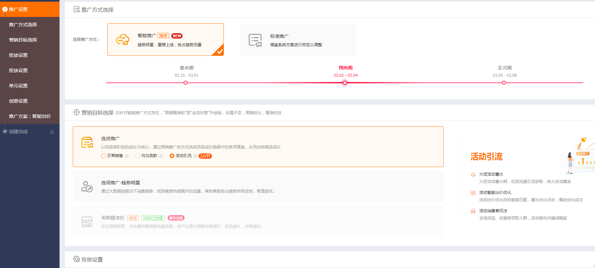Click the 38节 badge

pyautogui.click(x=205, y=156)
